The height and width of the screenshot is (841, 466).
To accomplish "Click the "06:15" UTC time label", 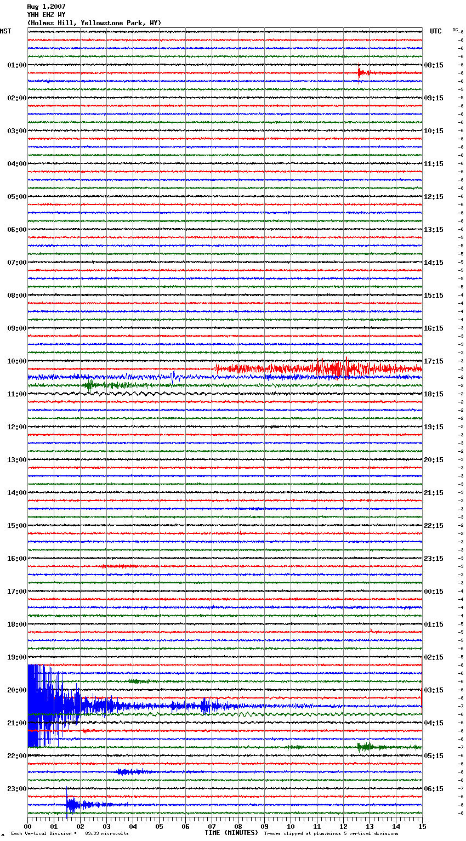I will [434, 789].
